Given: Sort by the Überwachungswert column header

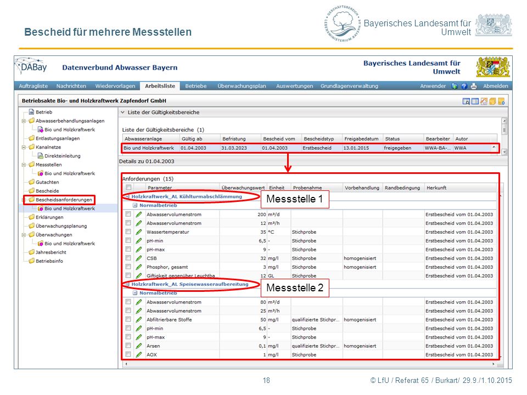Looking at the screenshot, I should click(x=243, y=188).
